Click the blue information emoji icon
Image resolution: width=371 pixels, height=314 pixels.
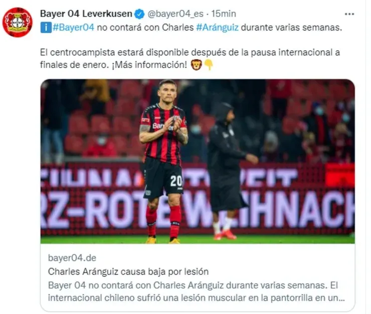tap(46, 28)
